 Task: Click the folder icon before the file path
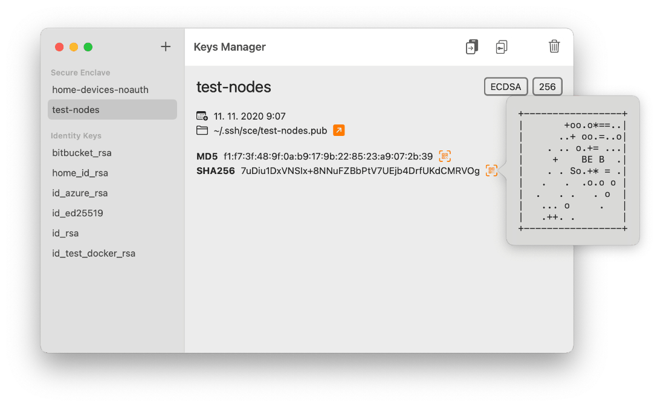coord(201,130)
